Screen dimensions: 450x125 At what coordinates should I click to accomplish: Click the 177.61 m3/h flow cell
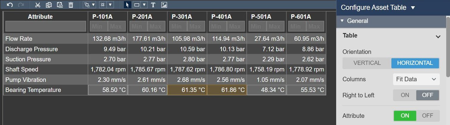147,39
